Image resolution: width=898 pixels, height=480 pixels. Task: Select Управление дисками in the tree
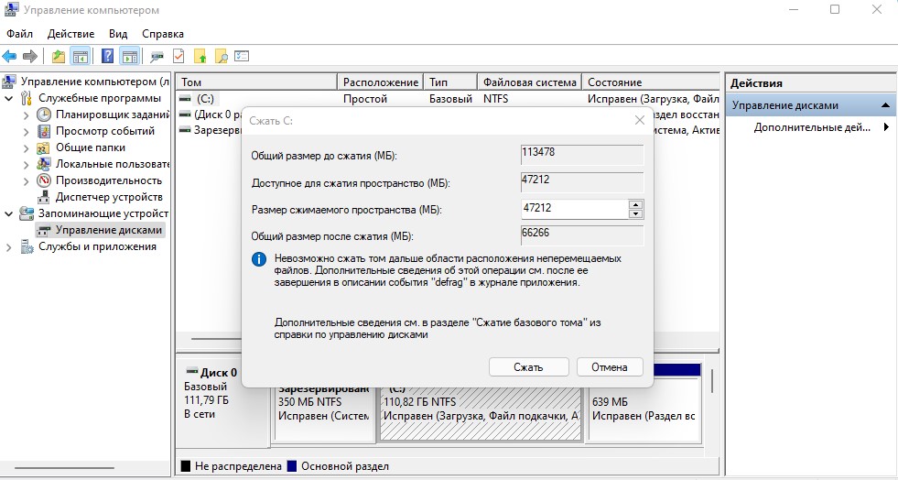[x=100, y=230]
